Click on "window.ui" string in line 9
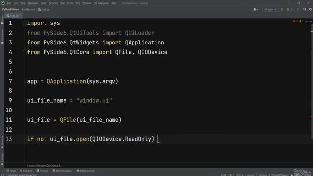Image resolution: width=313 pixels, height=176 pixels. [94, 100]
